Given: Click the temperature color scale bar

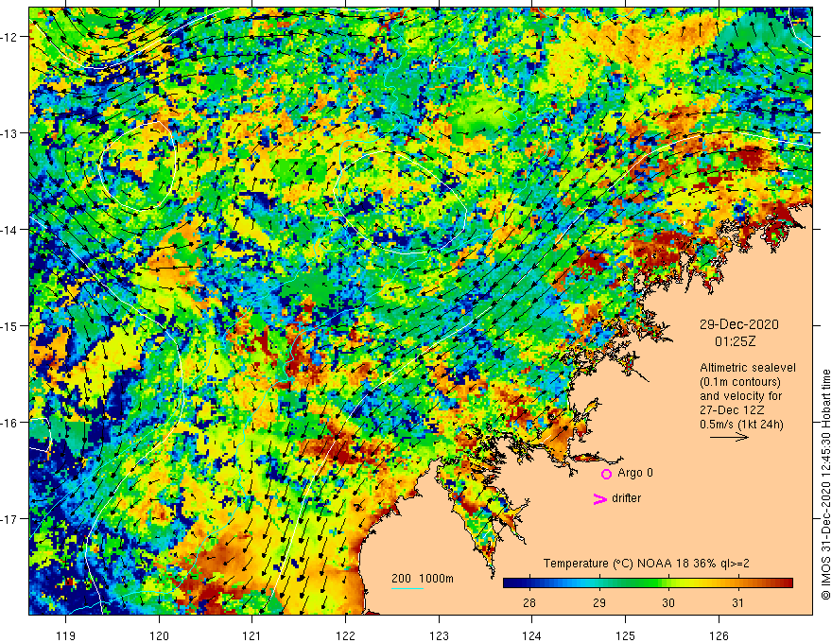Looking at the screenshot, I should (x=648, y=583).
